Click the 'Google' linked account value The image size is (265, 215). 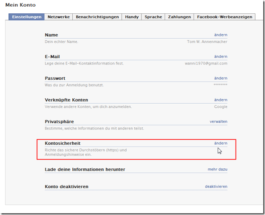point(221,107)
